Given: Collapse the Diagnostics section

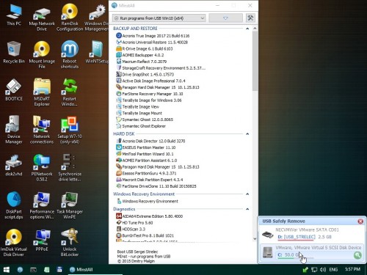Looking at the screenshot, I should click(247, 209).
